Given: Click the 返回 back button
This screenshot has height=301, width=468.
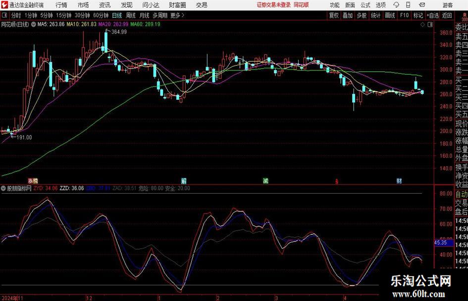Looking at the screenshot, I should coord(447,15).
